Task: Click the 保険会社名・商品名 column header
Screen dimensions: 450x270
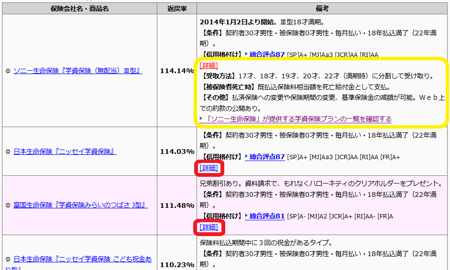Action: [79, 9]
